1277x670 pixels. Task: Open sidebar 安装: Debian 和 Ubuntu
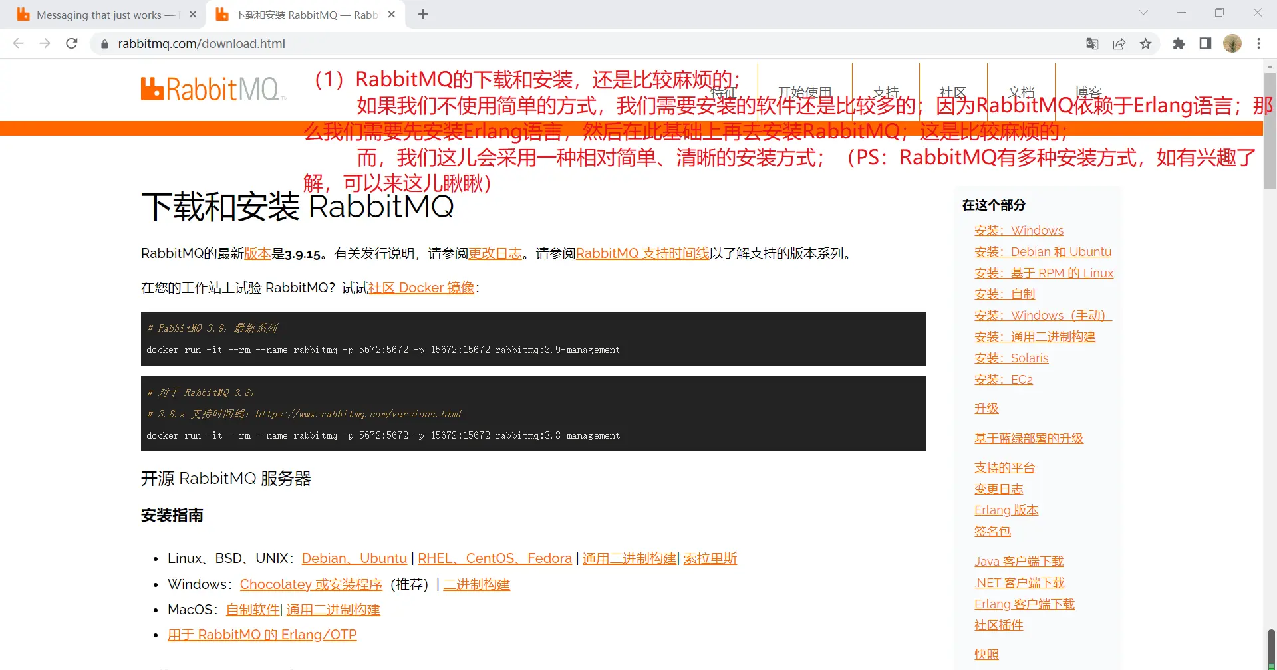tap(1043, 252)
